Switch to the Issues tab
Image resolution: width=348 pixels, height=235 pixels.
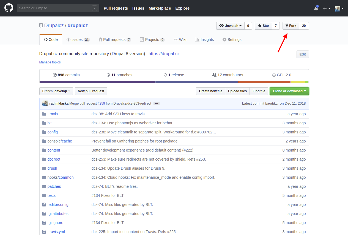pyautogui.click(x=78, y=40)
